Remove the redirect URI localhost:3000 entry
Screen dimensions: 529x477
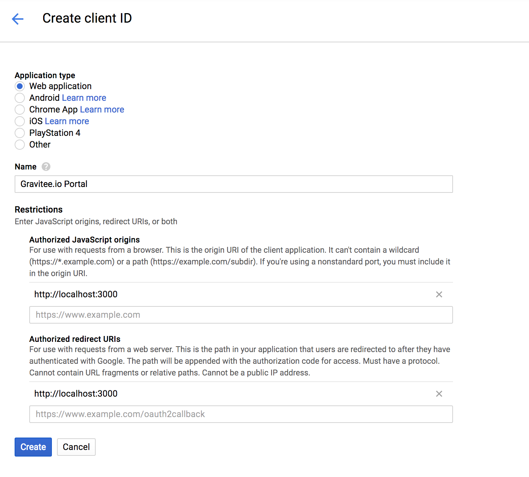[x=439, y=394]
